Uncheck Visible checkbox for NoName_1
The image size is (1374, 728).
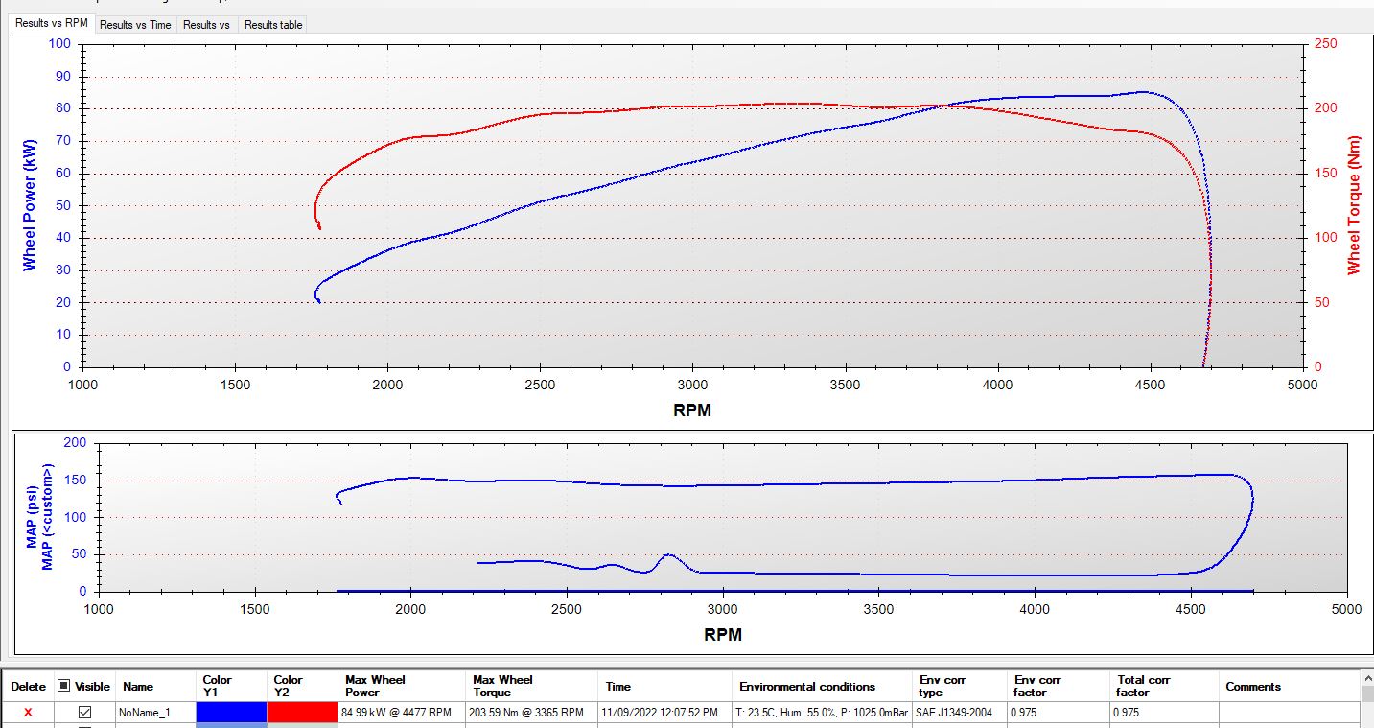tap(84, 713)
